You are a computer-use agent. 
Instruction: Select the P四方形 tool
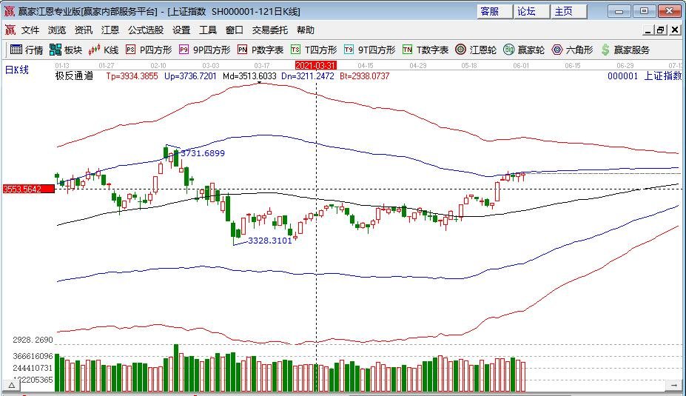click(x=149, y=50)
